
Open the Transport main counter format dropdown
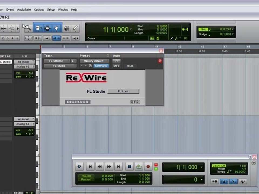(x=202, y=167)
